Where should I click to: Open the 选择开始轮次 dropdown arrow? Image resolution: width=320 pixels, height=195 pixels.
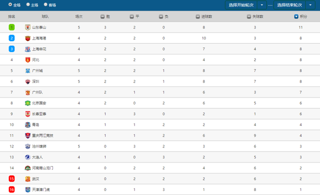point(262,5)
